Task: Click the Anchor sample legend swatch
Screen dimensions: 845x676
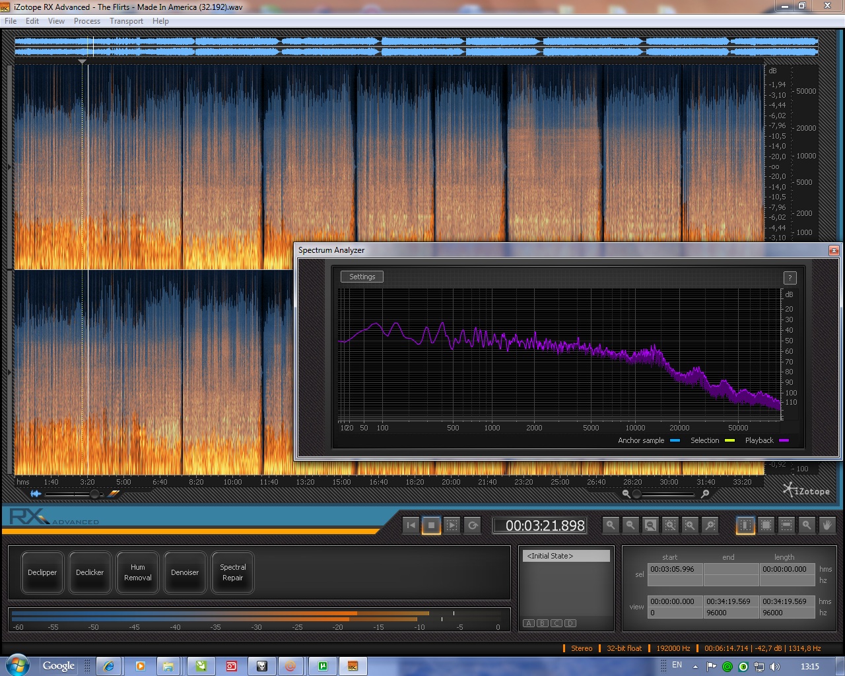Action: (x=675, y=440)
